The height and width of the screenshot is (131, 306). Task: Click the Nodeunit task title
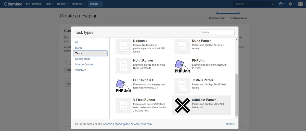click(x=140, y=41)
